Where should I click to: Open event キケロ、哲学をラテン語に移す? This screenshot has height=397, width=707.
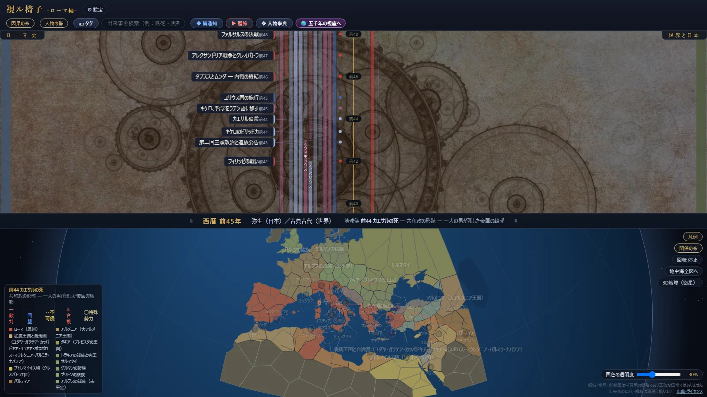tap(235, 109)
